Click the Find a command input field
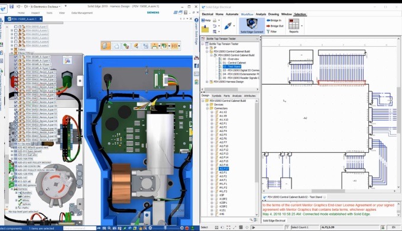 pos(79,228)
